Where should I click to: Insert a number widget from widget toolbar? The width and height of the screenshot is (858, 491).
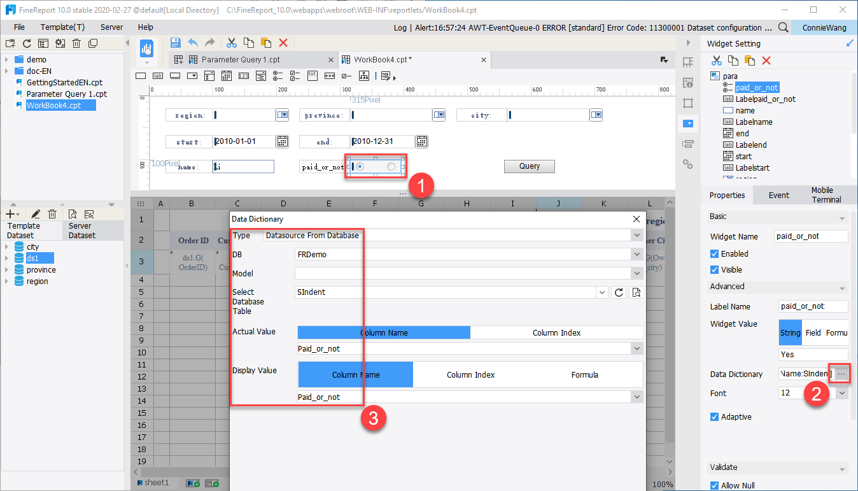point(243,76)
